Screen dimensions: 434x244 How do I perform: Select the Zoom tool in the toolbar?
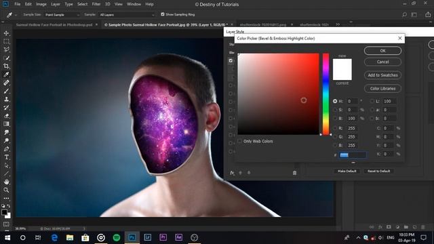tap(6, 190)
